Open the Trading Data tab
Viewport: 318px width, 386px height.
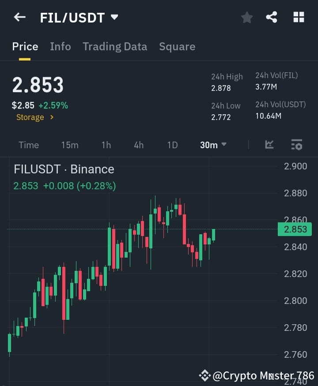click(115, 46)
